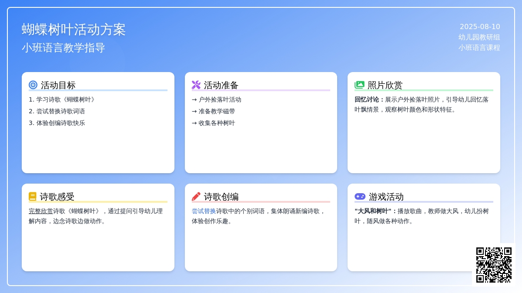Screen dimensions: 522x293
Task: Click the gamepad icon beside 游戏活动
Action: point(360,197)
